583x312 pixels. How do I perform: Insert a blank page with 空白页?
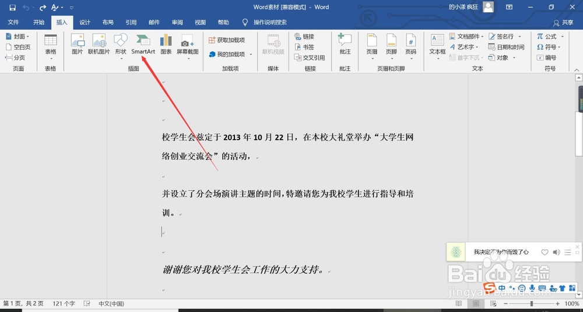(x=18, y=47)
